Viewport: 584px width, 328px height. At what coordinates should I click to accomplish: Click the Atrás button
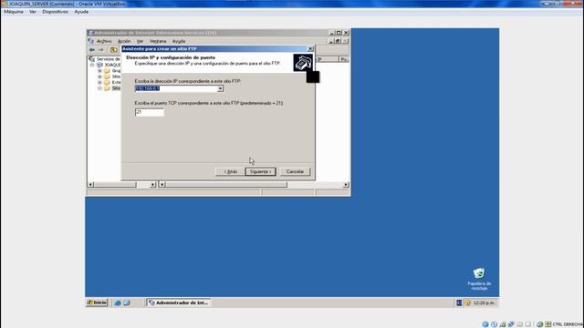[x=230, y=171]
